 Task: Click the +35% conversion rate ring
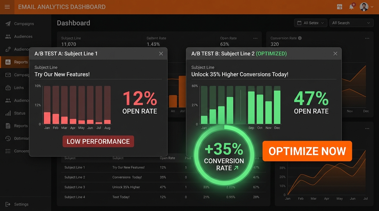pos(224,156)
